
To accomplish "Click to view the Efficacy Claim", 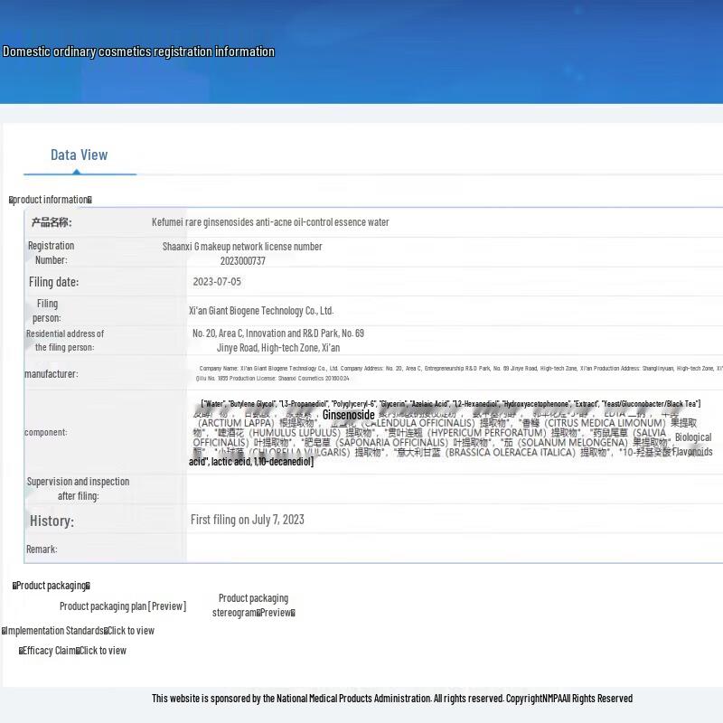I will 102,651.
